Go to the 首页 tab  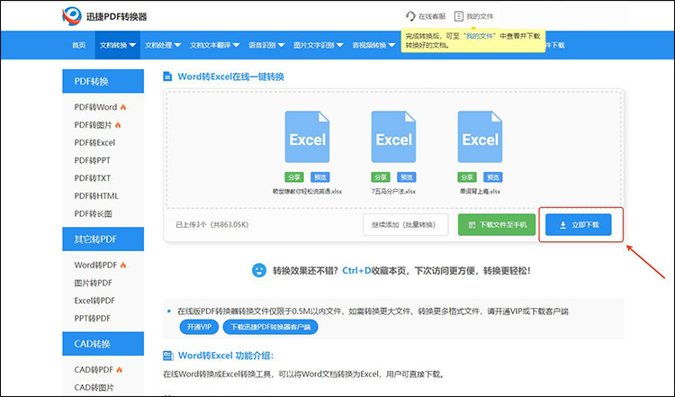tap(79, 45)
